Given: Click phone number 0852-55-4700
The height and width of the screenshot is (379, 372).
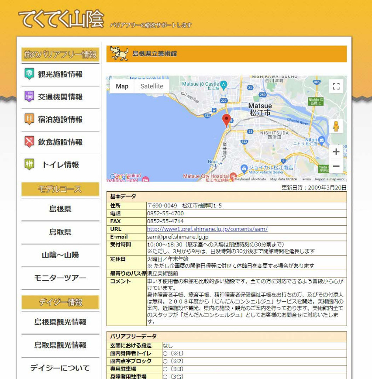Looking at the screenshot, I should [165, 214].
